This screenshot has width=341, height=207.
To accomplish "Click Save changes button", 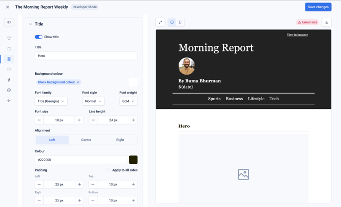I will coord(318,7).
